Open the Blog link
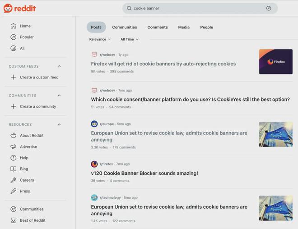The height and width of the screenshot is (229, 298). pyautogui.click(x=24, y=169)
